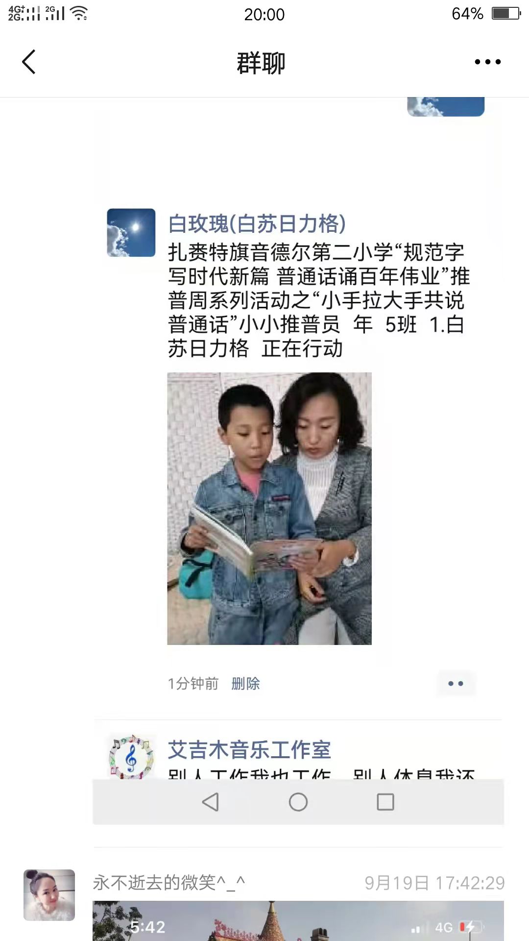This screenshot has width=529, height=941.
Task: Open 永不逝去的微笑's profile avatar
Action: (49, 895)
